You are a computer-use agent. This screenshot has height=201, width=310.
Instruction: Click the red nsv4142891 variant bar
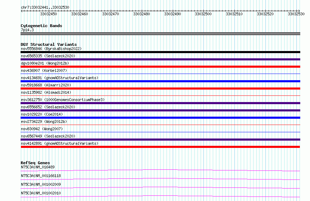click(x=160, y=147)
